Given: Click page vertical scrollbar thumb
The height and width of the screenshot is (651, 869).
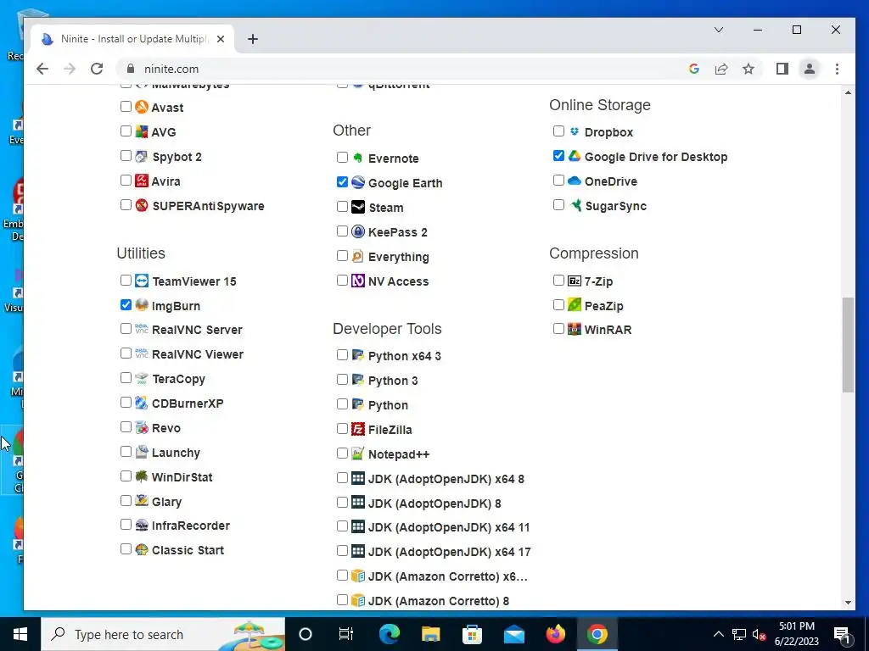Looking at the screenshot, I should 848,345.
